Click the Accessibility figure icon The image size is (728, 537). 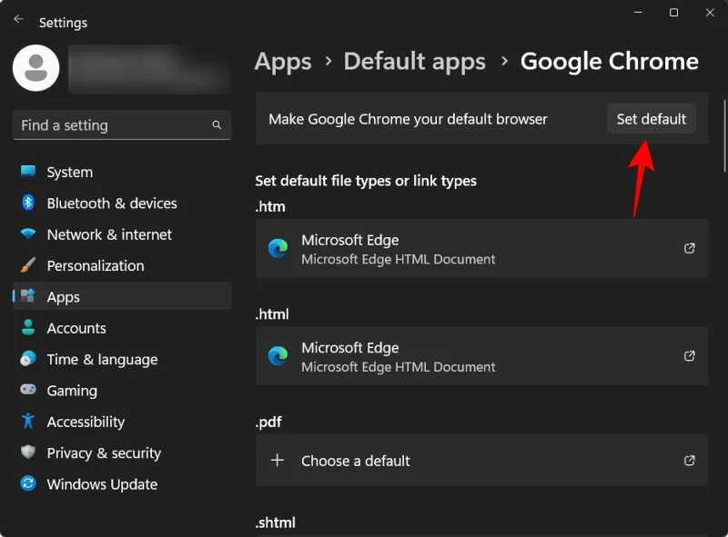[x=28, y=421]
